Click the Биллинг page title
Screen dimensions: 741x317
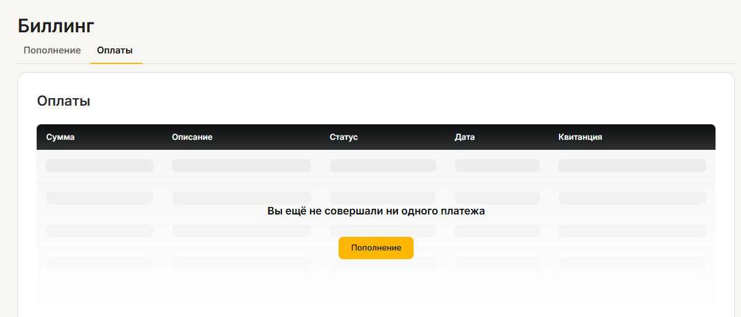56,25
